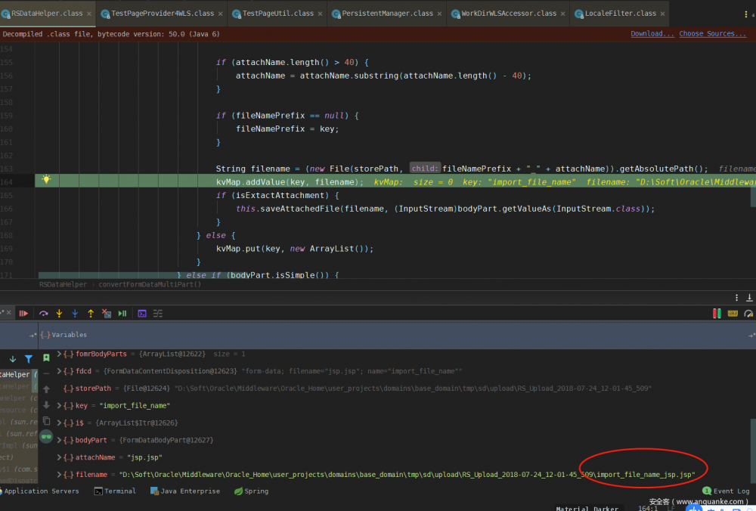Click the Download link
This screenshot has width=756, height=511.
pos(652,34)
